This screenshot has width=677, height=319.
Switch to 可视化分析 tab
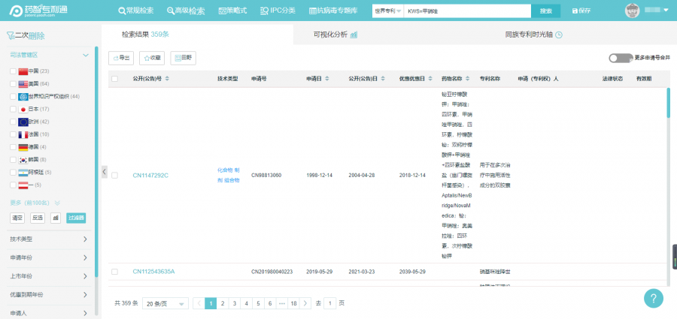coord(335,35)
